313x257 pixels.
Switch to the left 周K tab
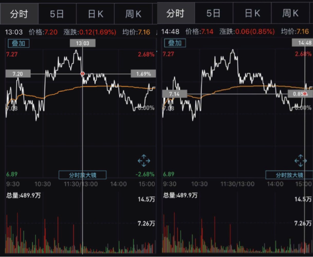click(133, 14)
